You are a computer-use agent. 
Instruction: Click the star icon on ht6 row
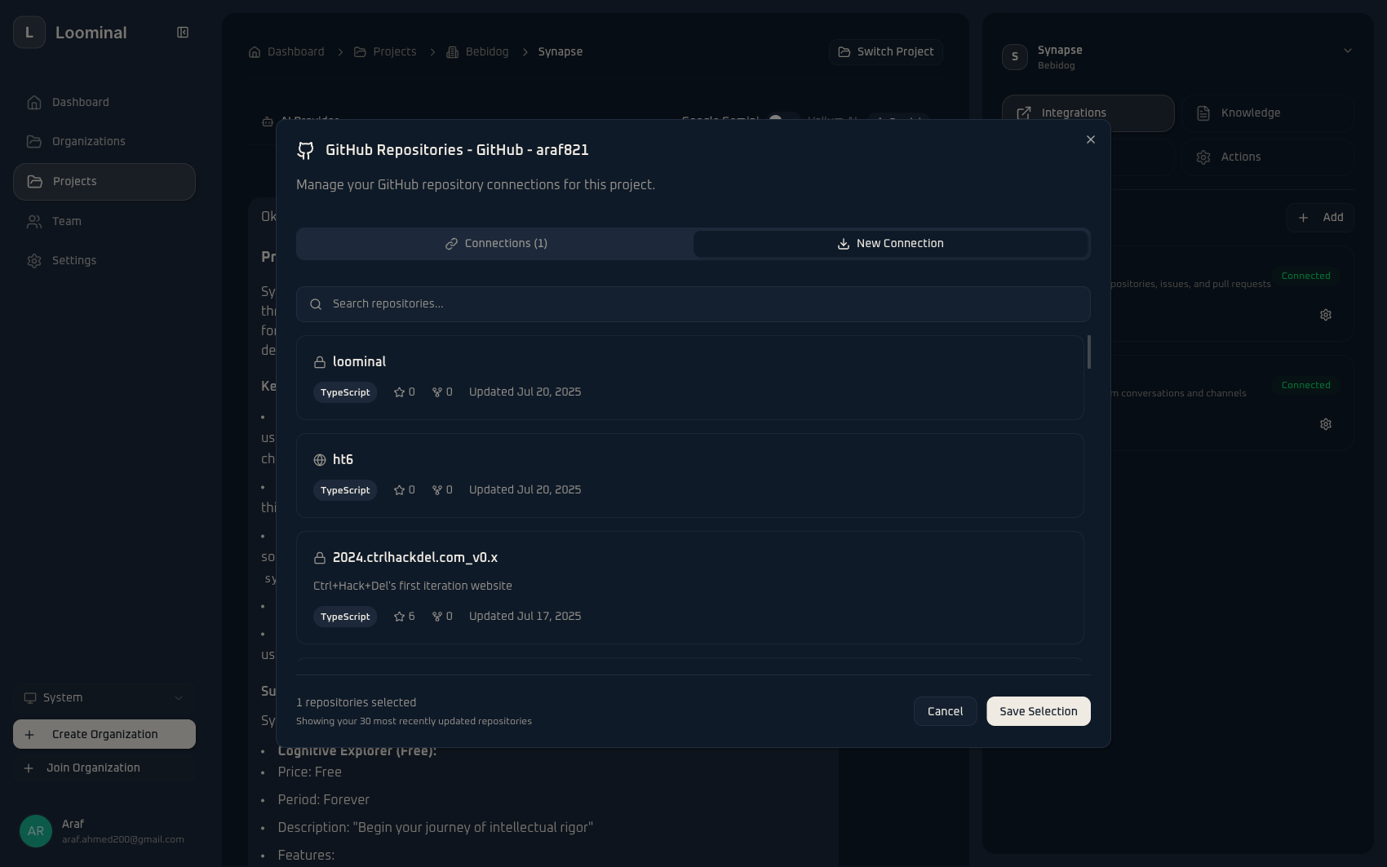(399, 490)
